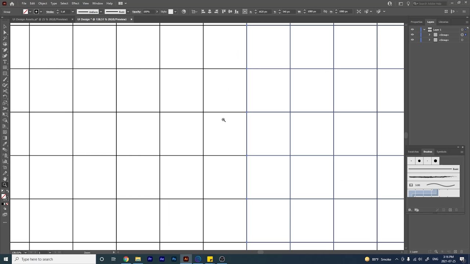Screen dimensions: 470x264
Task: Click the Opacity label in control bar
Action: coord(137,12)
